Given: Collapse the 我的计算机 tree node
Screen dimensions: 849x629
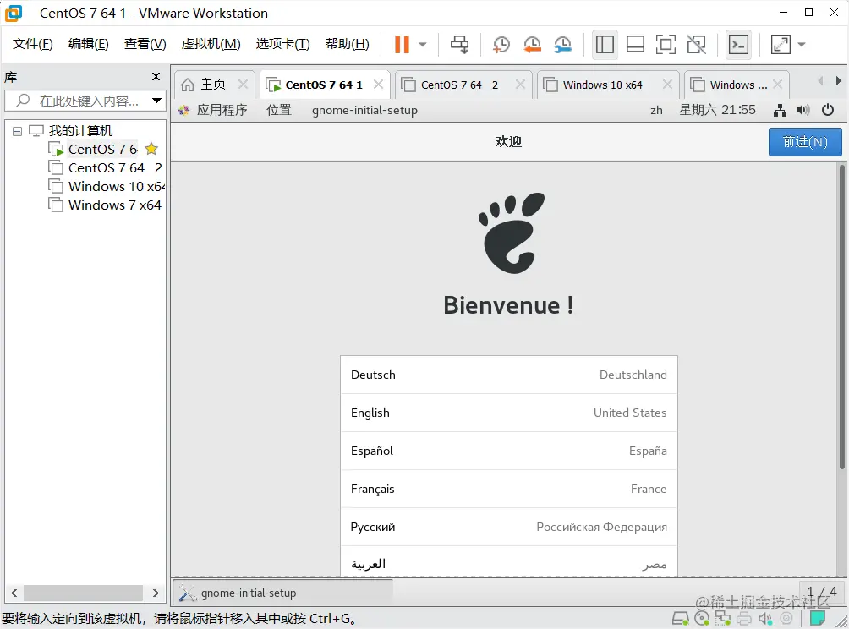Looking at the screenshot, I should [17, 131].
